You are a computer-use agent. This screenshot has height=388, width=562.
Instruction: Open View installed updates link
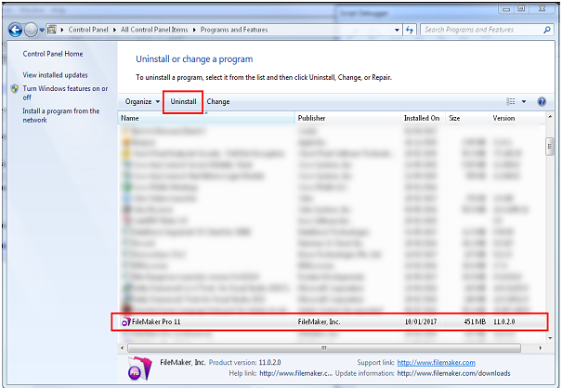[55, 75]
